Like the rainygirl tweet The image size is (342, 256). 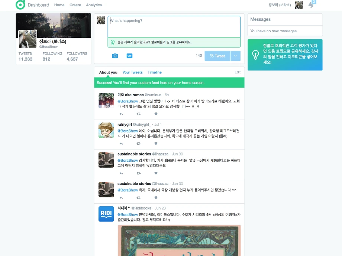(156, 144)
